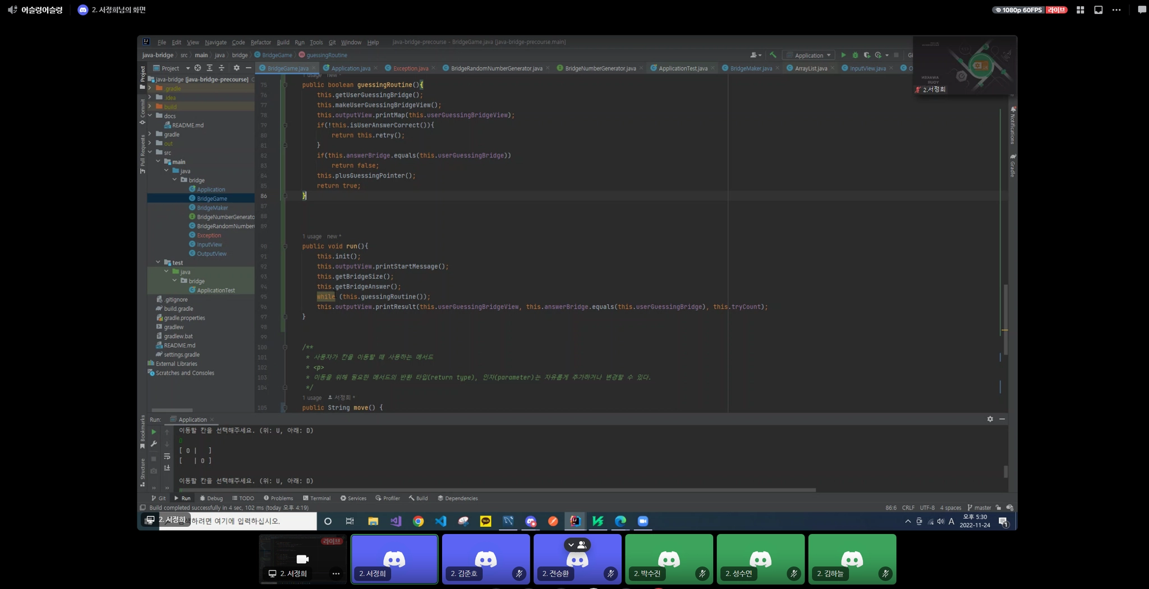1149x589 pixels.
Task: Open the Application run configuration dropdown
Action: (x=808, y=55)
